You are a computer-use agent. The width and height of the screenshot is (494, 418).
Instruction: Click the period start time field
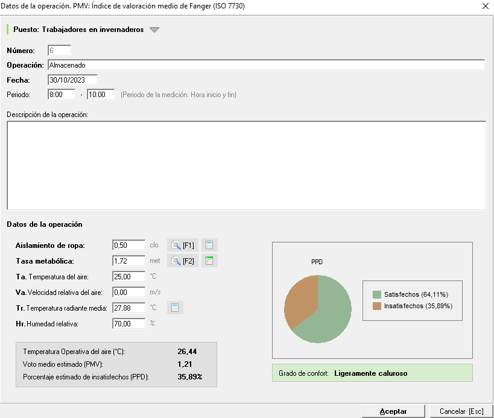(x=62, y=95)
